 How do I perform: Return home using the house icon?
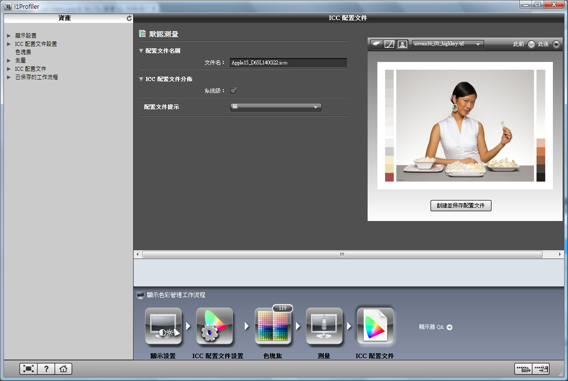click(63, 369)
